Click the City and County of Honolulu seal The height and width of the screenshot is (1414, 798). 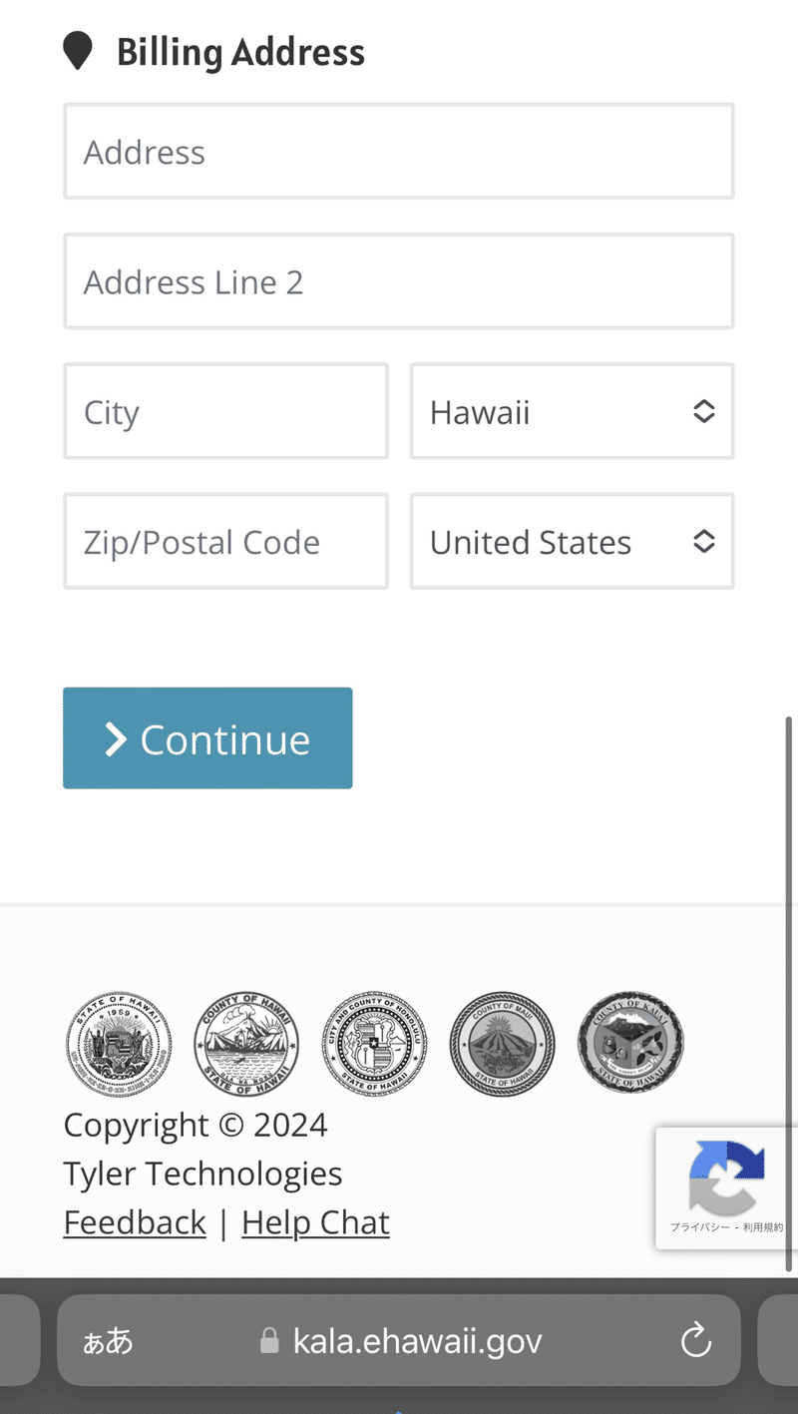374,1044
